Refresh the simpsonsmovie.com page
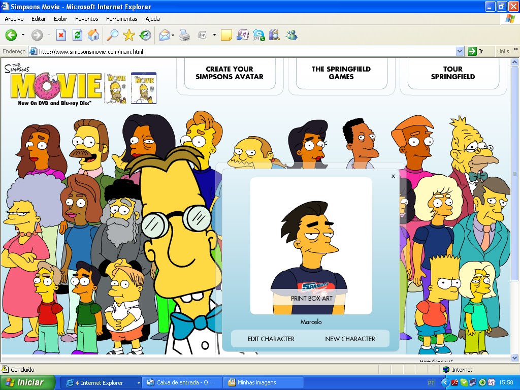 coord(77,35)
